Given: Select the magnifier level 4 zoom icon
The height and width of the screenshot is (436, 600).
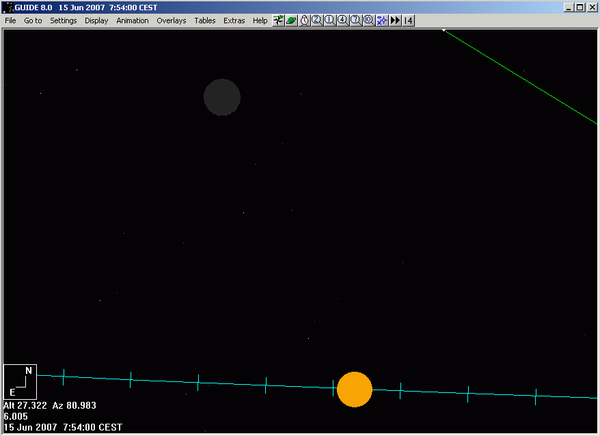Looking at the screenshot, I should (342, 21).
